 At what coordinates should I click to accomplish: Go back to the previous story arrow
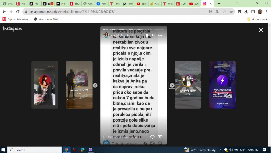coord(95,85)
